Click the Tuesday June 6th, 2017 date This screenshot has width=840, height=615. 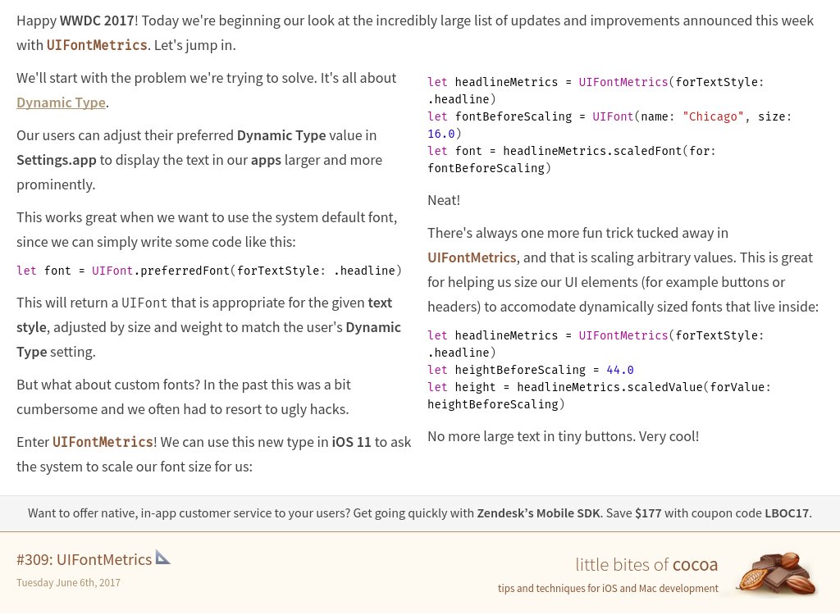pos(69,582)
